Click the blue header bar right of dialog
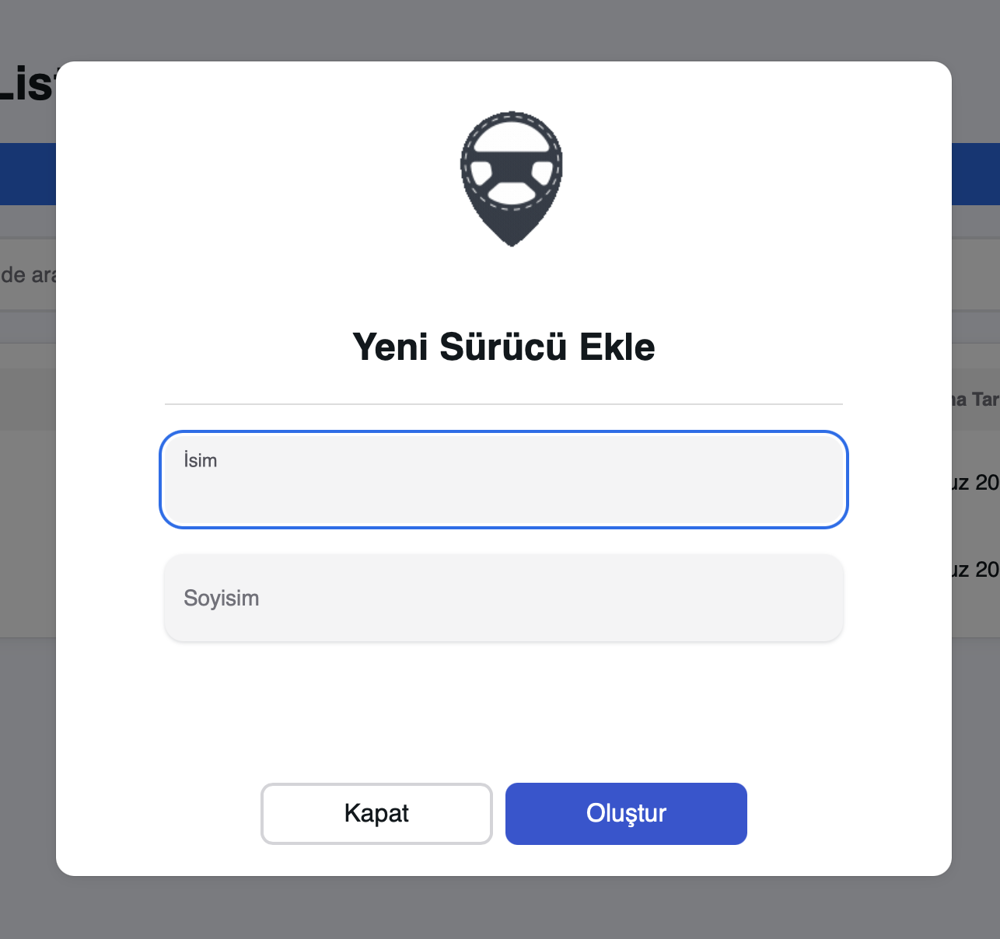Screen dimensions: 1000x939 point(976,174)
